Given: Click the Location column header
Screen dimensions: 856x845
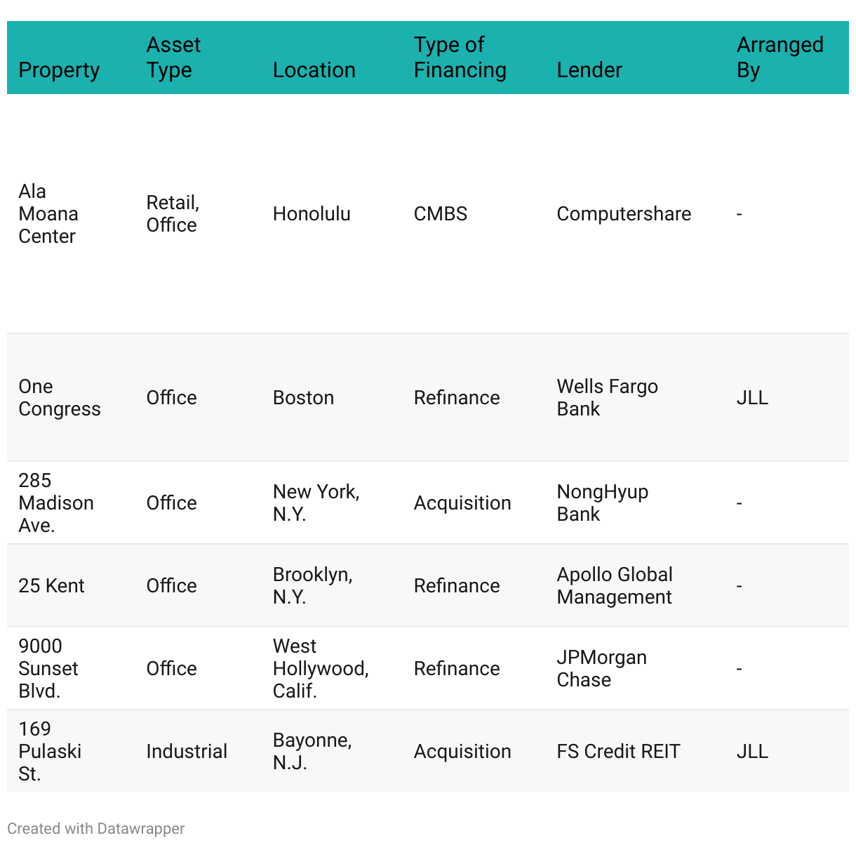Looking at the screenshot, I should tap(314, 70).
